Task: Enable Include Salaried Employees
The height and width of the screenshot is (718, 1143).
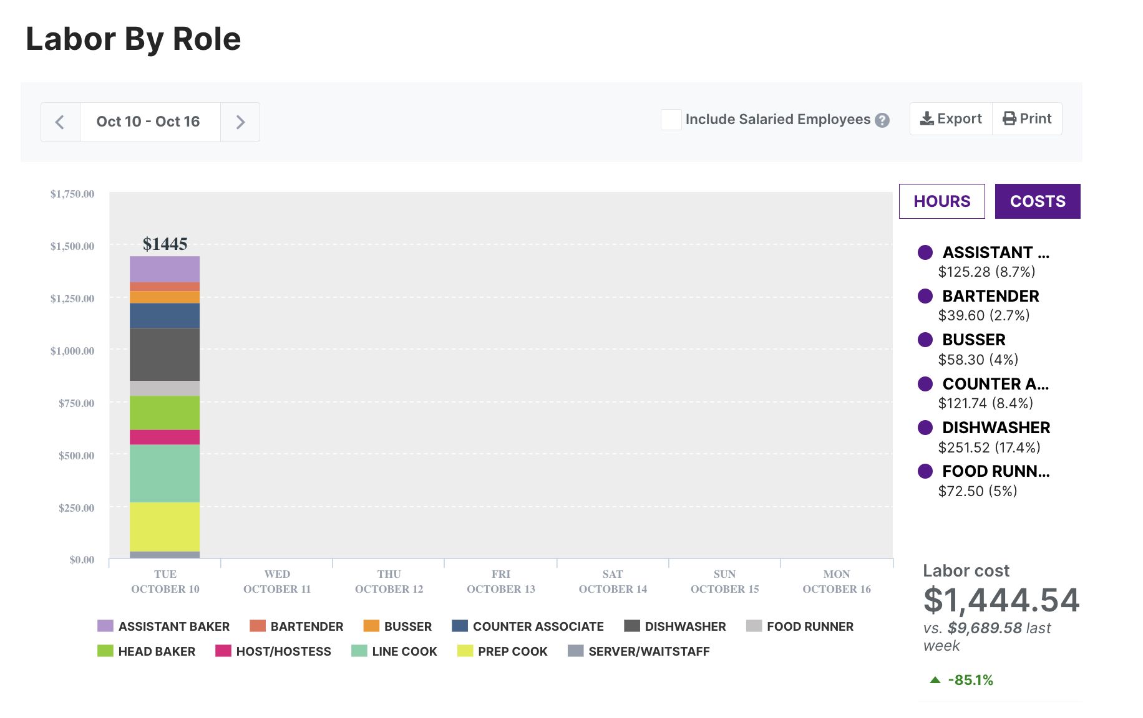Action: (x=671, y=120)
